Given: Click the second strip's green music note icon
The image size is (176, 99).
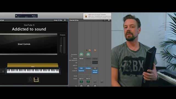Looking at the screenshot, I should point(88,82).
